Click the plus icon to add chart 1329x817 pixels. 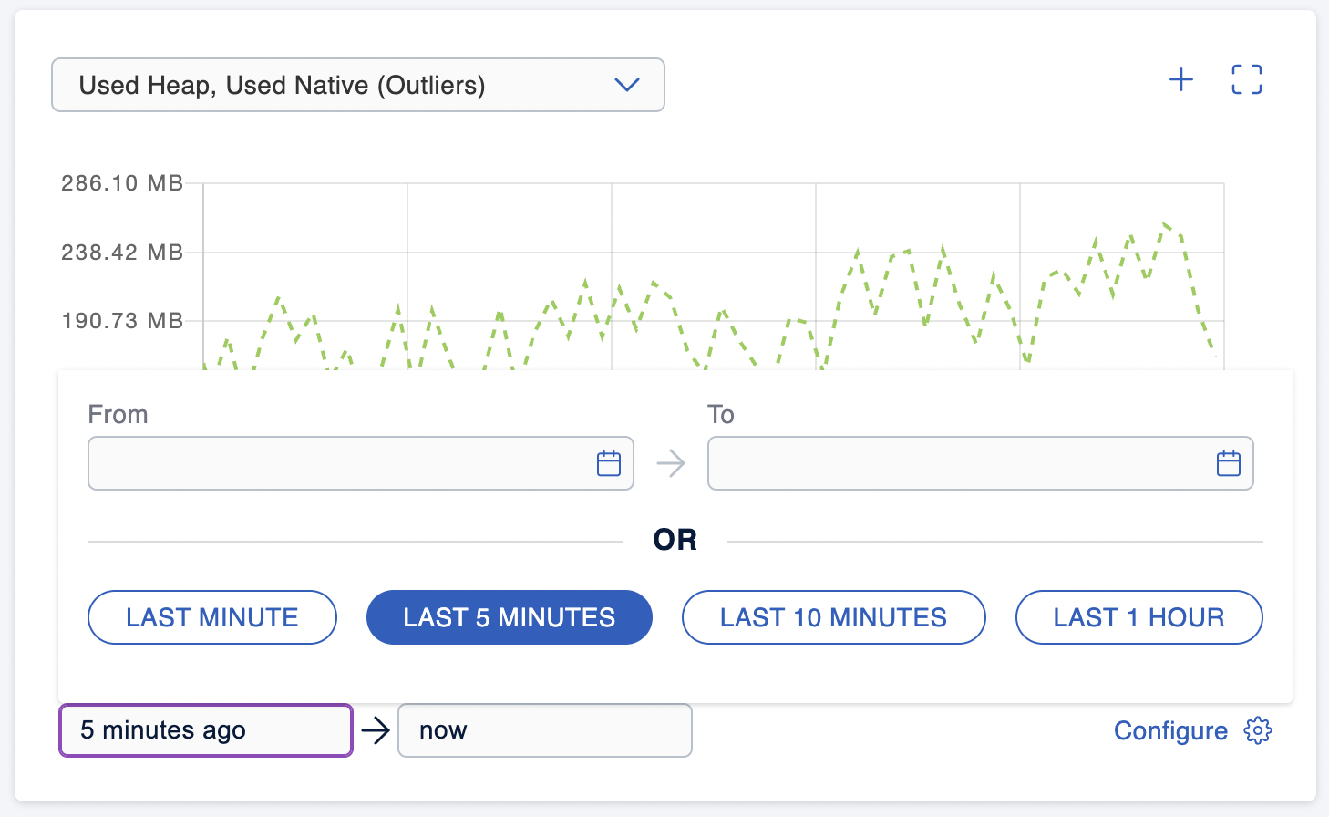point(1181,79)
